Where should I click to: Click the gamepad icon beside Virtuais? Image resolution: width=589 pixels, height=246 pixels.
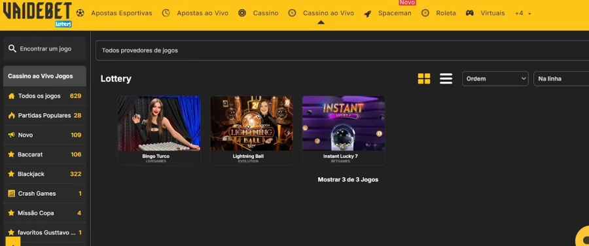pyautogui.click(x=469, y=13)
